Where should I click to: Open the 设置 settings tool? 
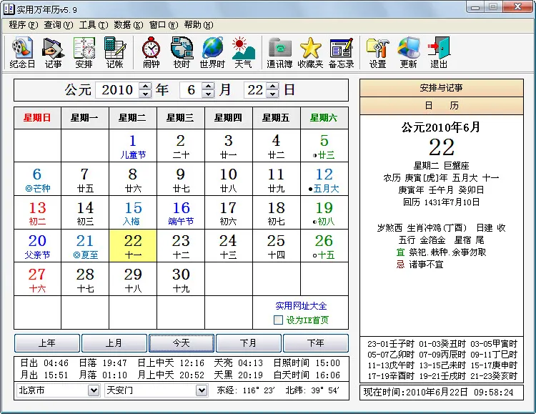[378, 53]
